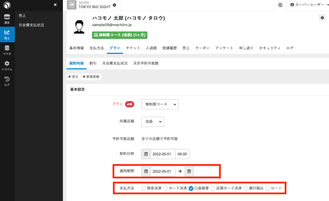Click the 戻る back button
Screen dimensions: 329x201
tap(73, 77)
